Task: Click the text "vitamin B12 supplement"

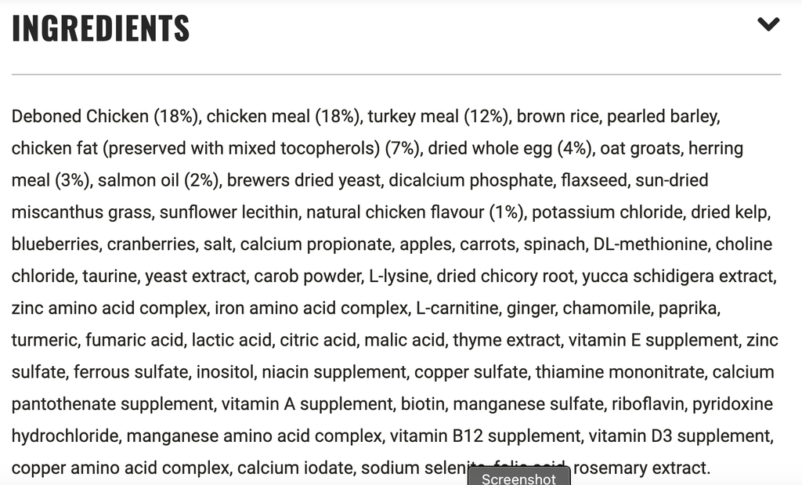Action: tap(486, 436)
